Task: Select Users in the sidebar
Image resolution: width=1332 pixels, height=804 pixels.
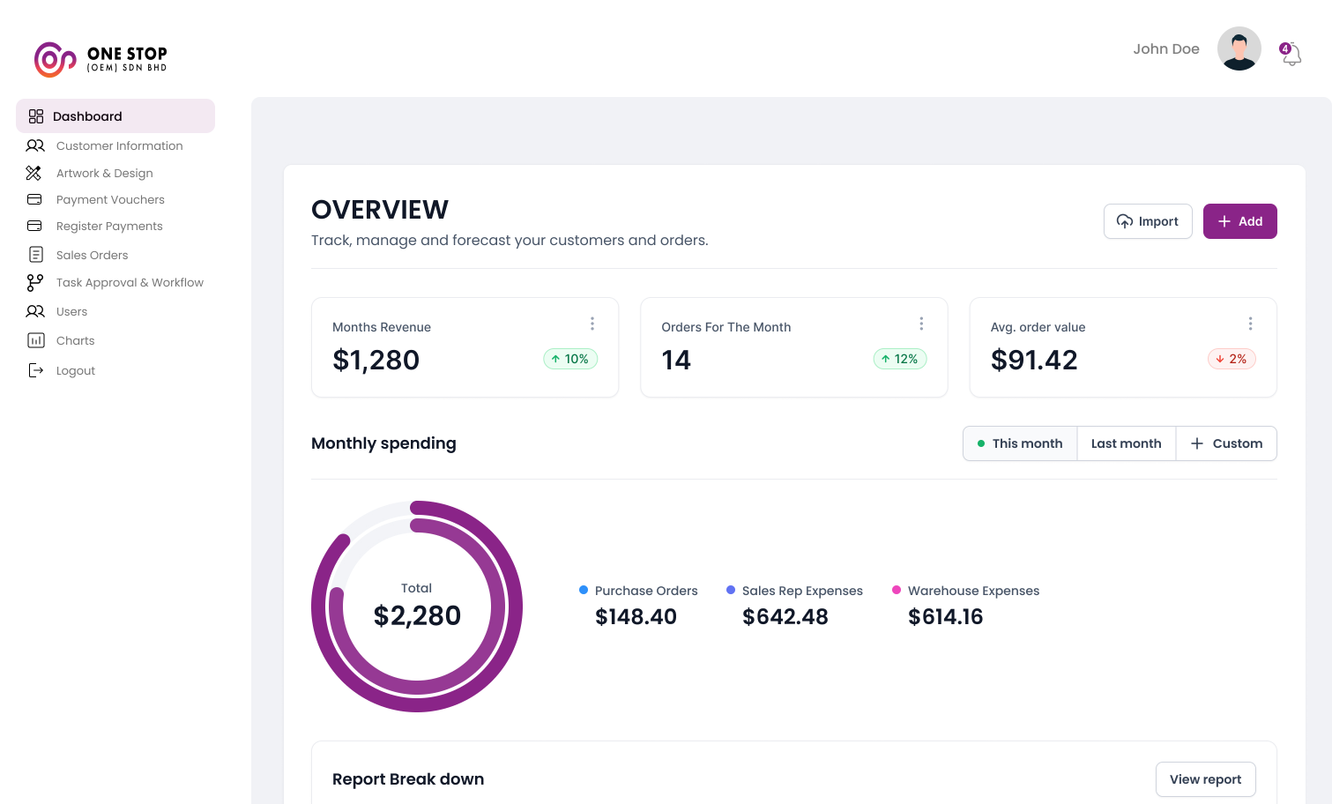Action: [x=71, y=311]
